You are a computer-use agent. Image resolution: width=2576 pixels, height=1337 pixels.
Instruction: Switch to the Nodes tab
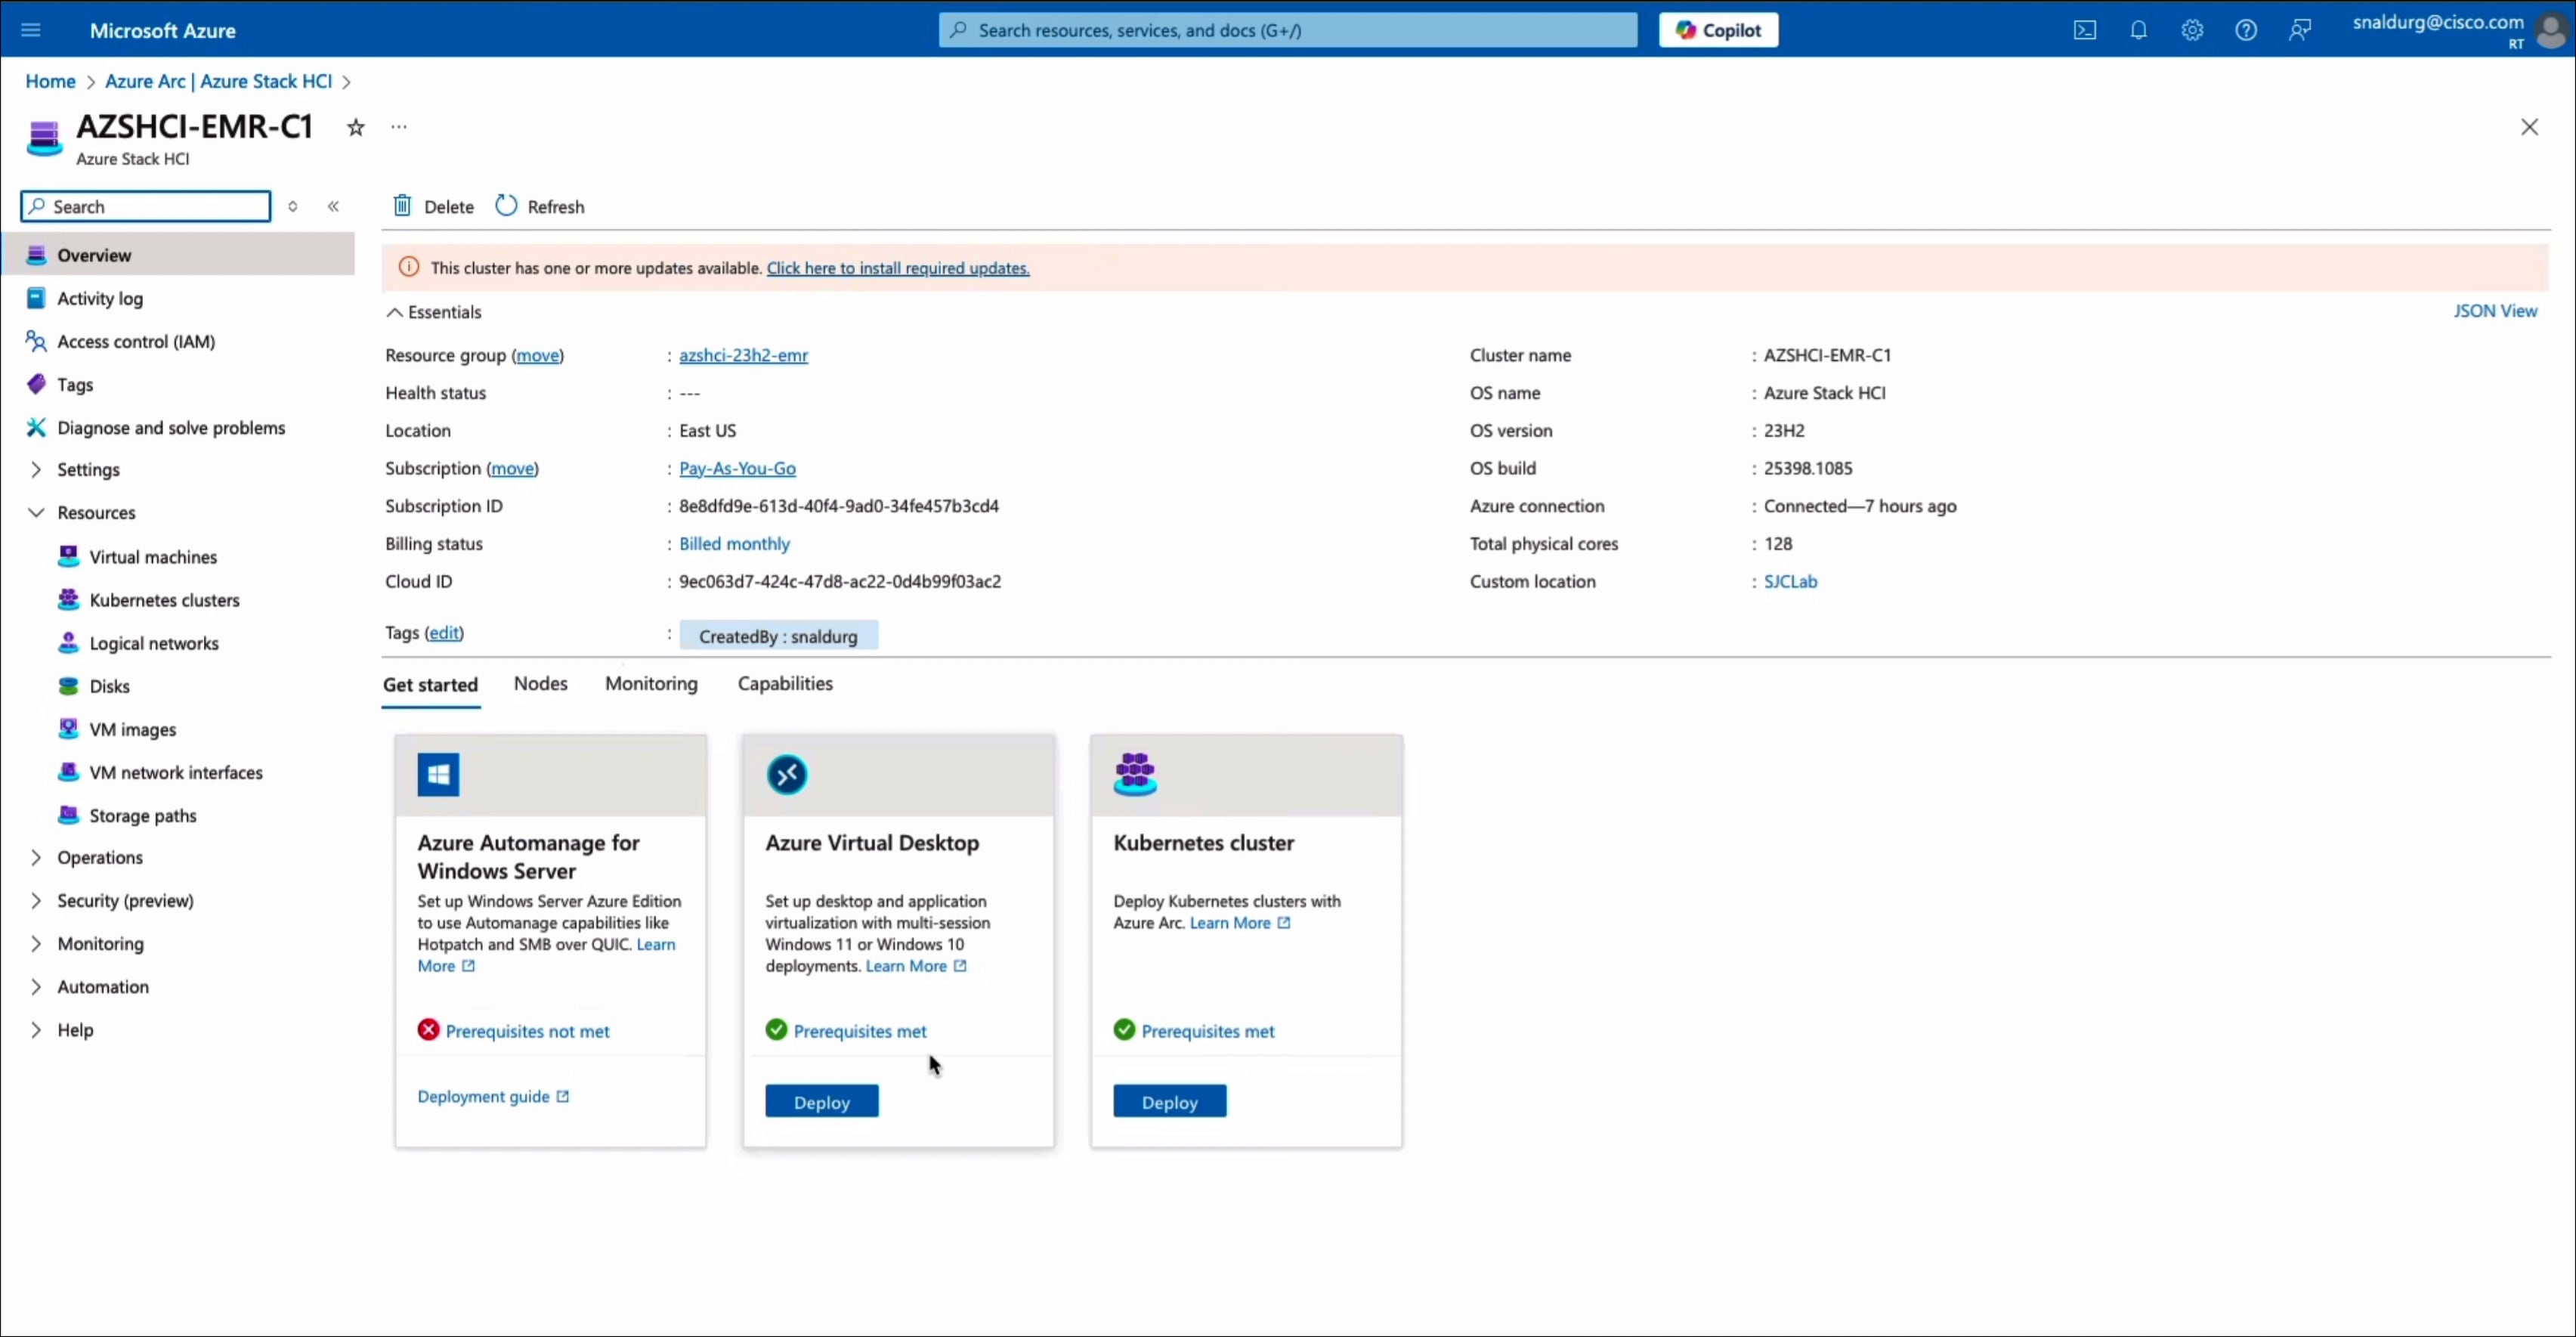[541, 683]
